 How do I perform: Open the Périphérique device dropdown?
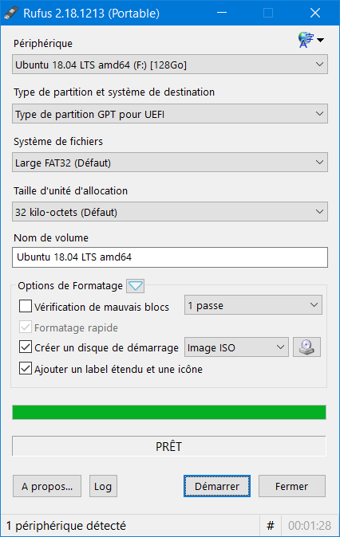pyautogui.click(x=170, y=65)
